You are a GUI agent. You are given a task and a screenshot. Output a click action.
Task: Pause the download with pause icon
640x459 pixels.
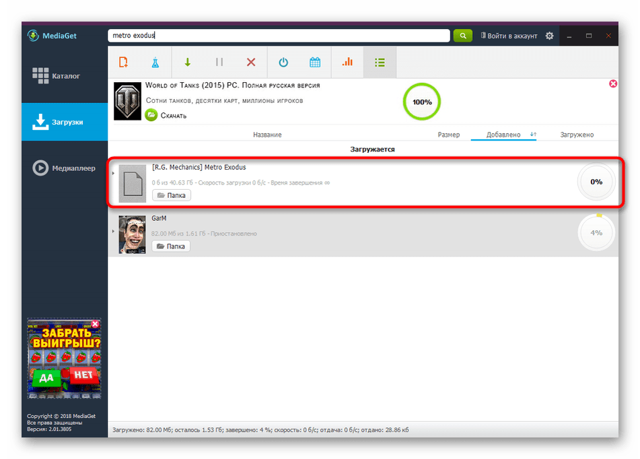[x=219, y=62]
